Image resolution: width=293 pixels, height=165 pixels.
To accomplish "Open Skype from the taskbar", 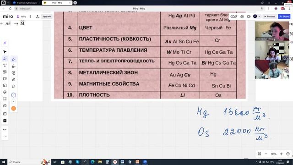I will [77, 162].
